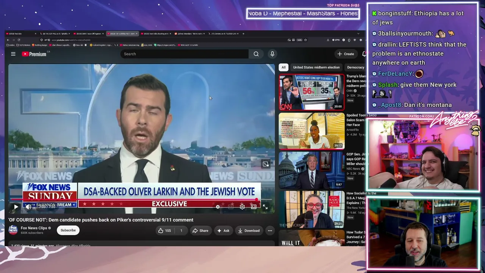Image resolution: width=485 pixels, height=273 pixels.
Task: Download the video
Action: [x=249, y=231]
